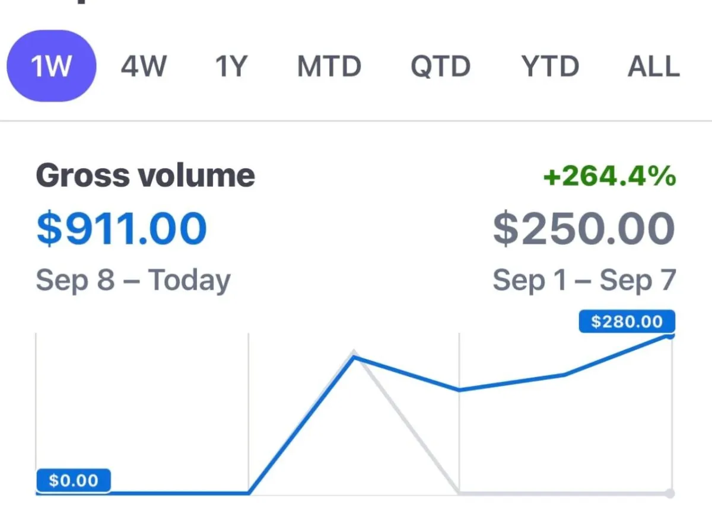Click the grey line's end data point
This screenshot has width=712, height=517.
(670, 493)
